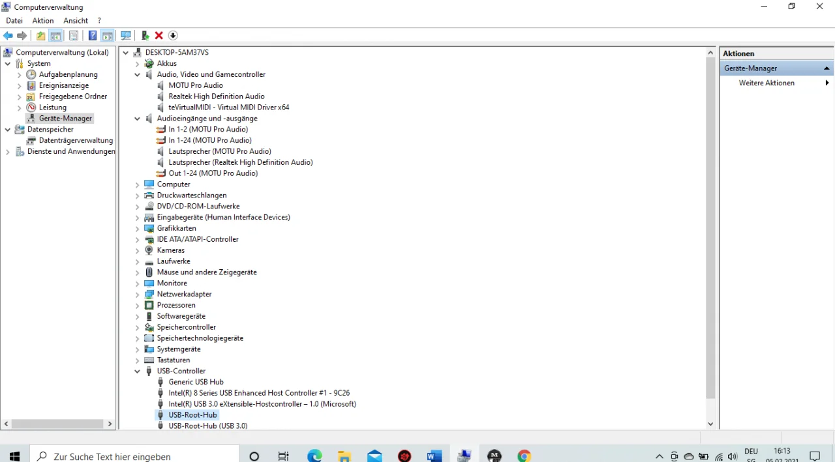Viewport: 835px width, 462px height.
Task: Expand the Systemgeräte category
Action: (137, 349)
